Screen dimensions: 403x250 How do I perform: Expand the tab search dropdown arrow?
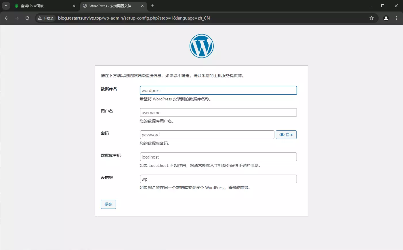click(x=6, y=6)
